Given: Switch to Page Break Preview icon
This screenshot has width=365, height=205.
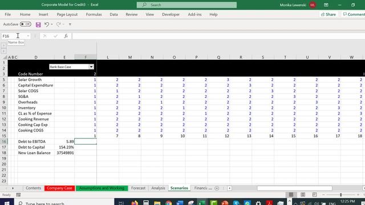Looking at the screenshot, I should tap(314, 195).
